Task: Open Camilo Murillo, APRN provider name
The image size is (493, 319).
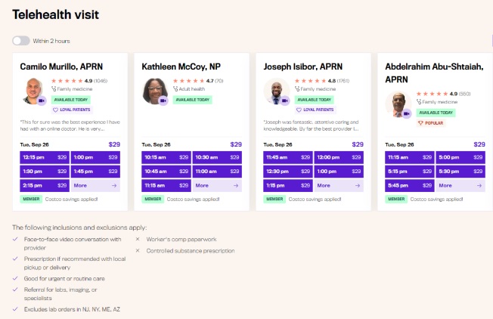Action: (61, 67)
